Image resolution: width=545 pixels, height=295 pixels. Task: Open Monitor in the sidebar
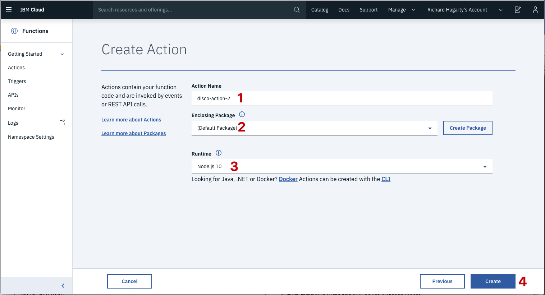point(17,109)
